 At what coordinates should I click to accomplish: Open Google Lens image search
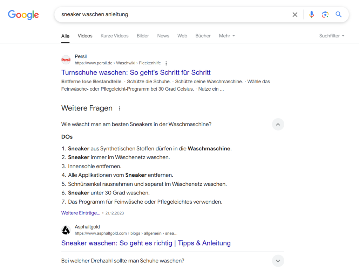click(x=325, y=15)
